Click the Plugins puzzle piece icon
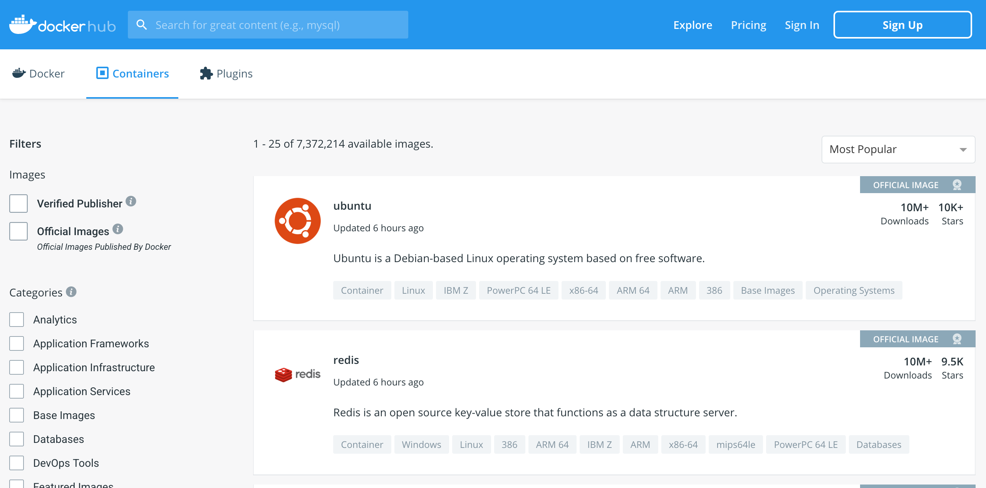 206,73
